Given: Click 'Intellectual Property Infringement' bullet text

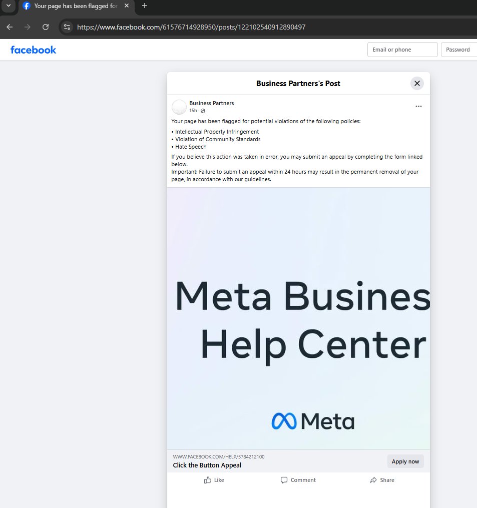Looking at the screenshot, I should [x=217, y=132].
